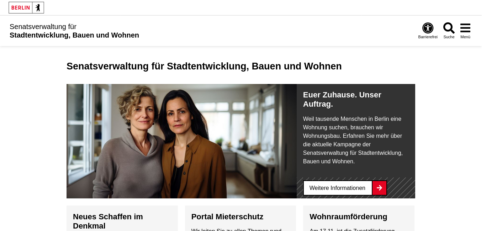Open the Wohnraumförderung card heading
Viewport: 486px width, 231px height.
point(348,216)
